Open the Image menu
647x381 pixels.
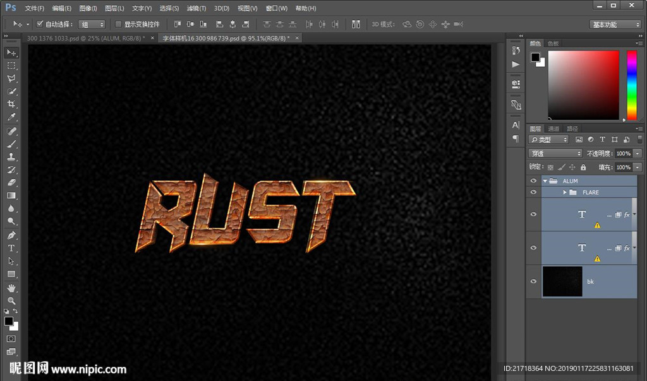click(88, 8)
